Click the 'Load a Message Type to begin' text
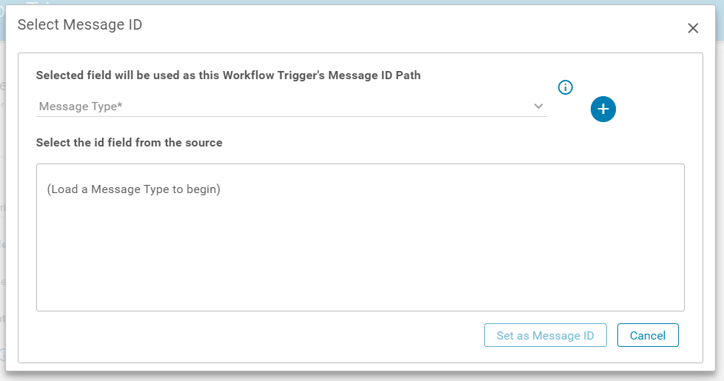 click(x=133, y=189)
